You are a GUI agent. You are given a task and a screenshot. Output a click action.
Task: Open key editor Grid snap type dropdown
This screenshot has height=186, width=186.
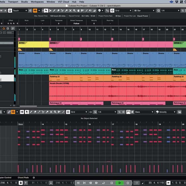[79, 112]
